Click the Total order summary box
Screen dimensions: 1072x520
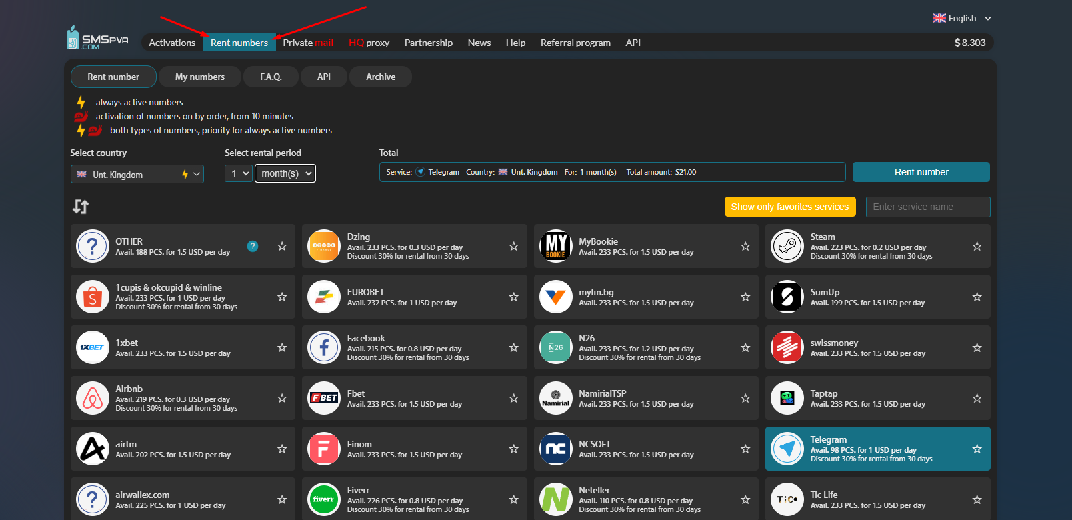point(613,172)
